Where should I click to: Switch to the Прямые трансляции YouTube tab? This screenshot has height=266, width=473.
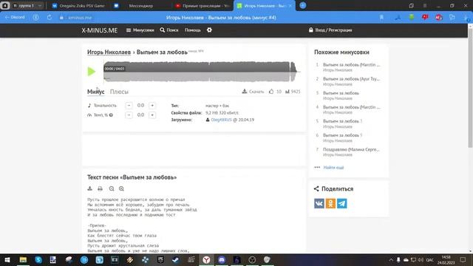coord(202,5)
